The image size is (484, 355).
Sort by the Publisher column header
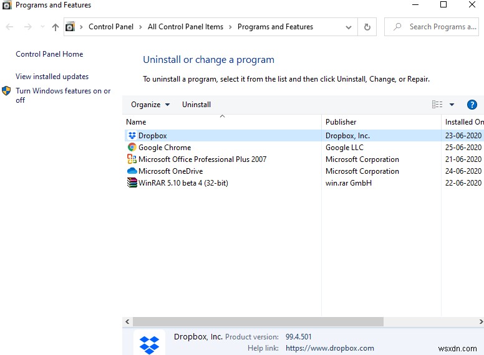(x=382, y=121)
